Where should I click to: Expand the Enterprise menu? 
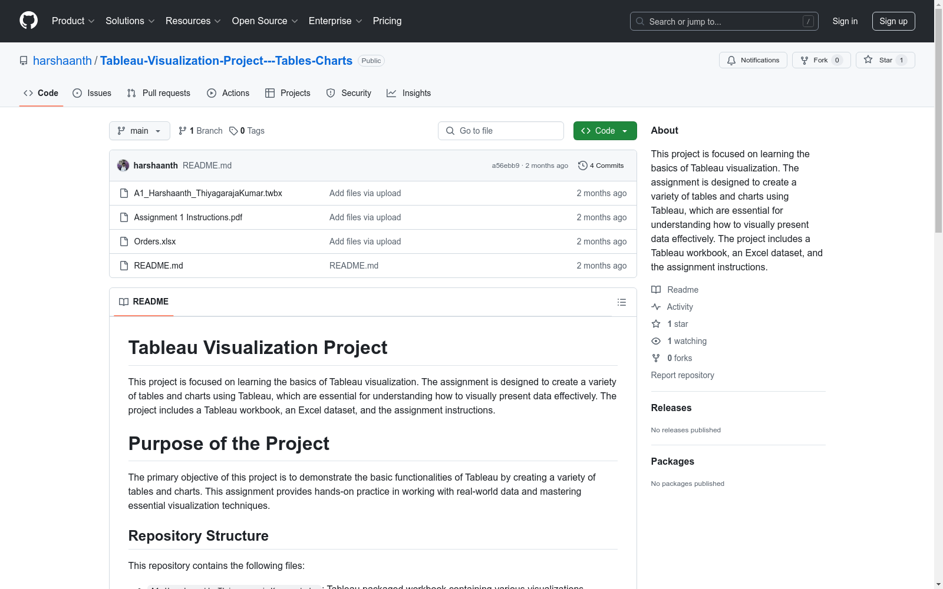[335, 21]
